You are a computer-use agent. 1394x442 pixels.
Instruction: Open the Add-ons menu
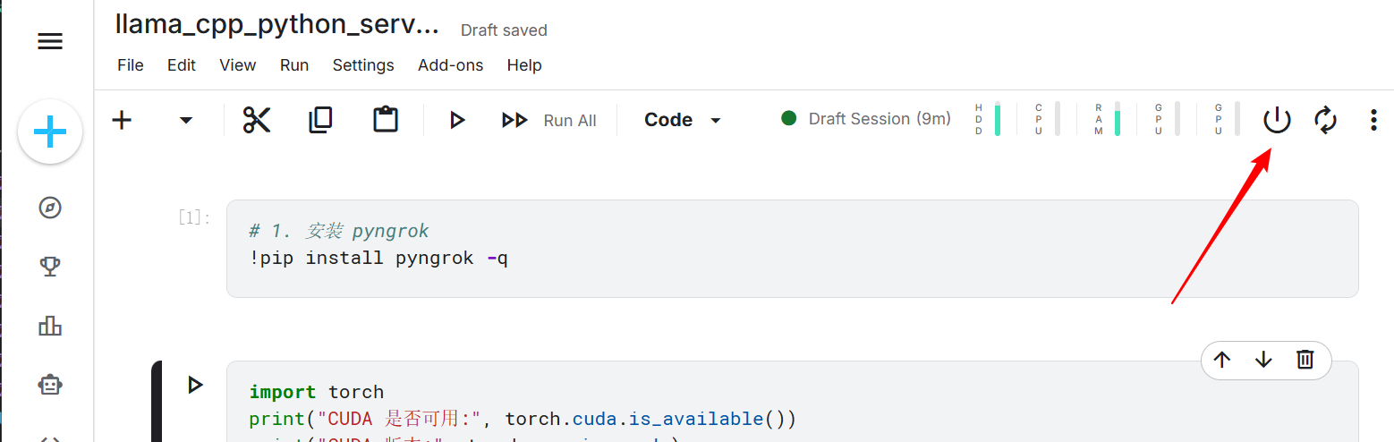[450, 65]
